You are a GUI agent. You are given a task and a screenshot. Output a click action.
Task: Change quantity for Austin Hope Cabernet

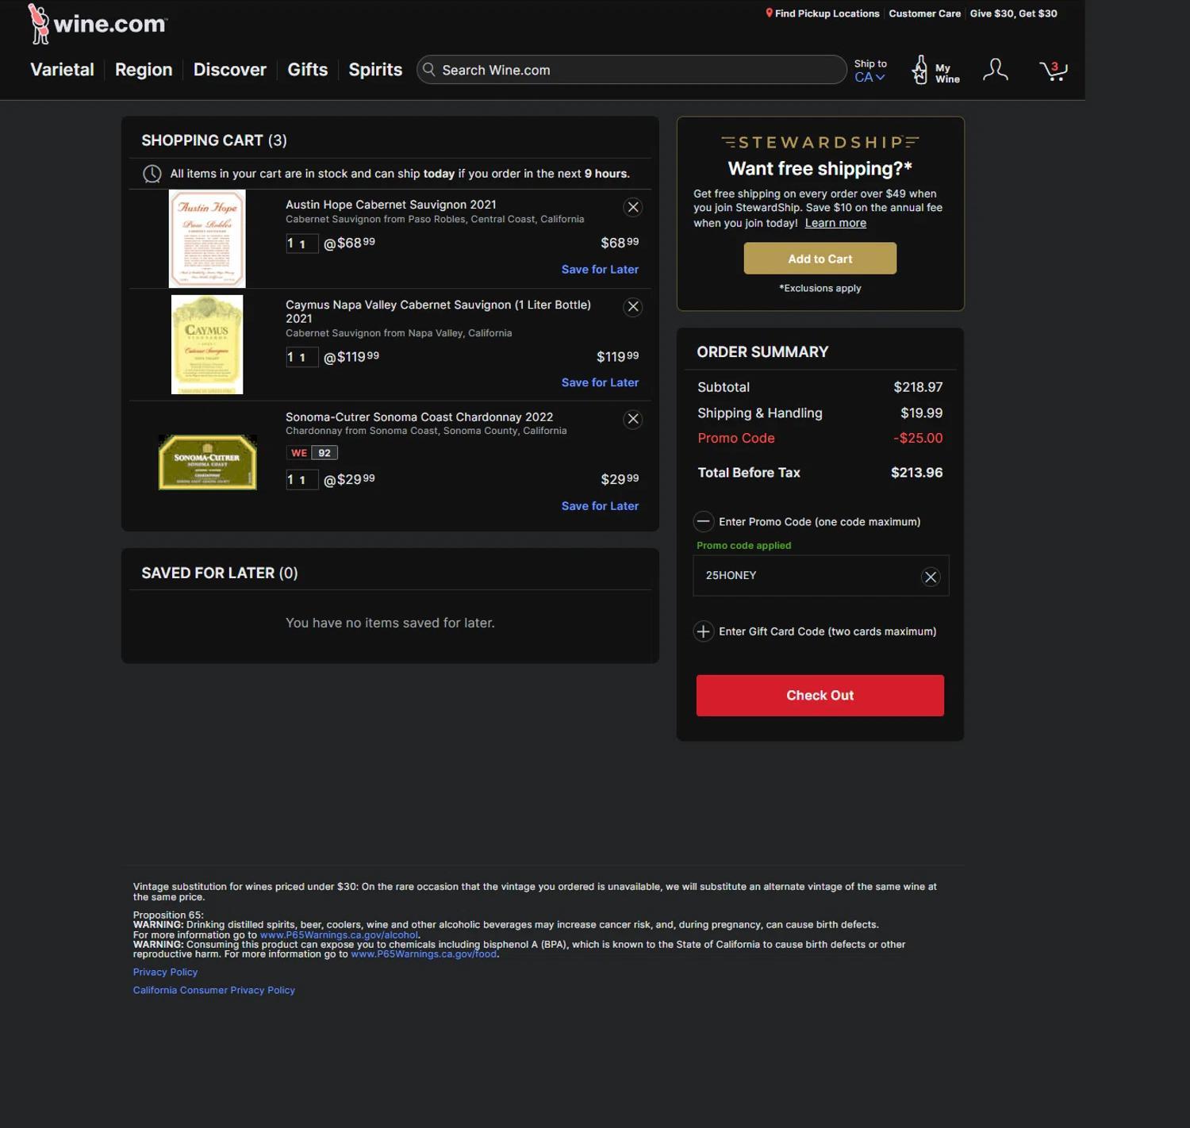click(x=301, y=244)
